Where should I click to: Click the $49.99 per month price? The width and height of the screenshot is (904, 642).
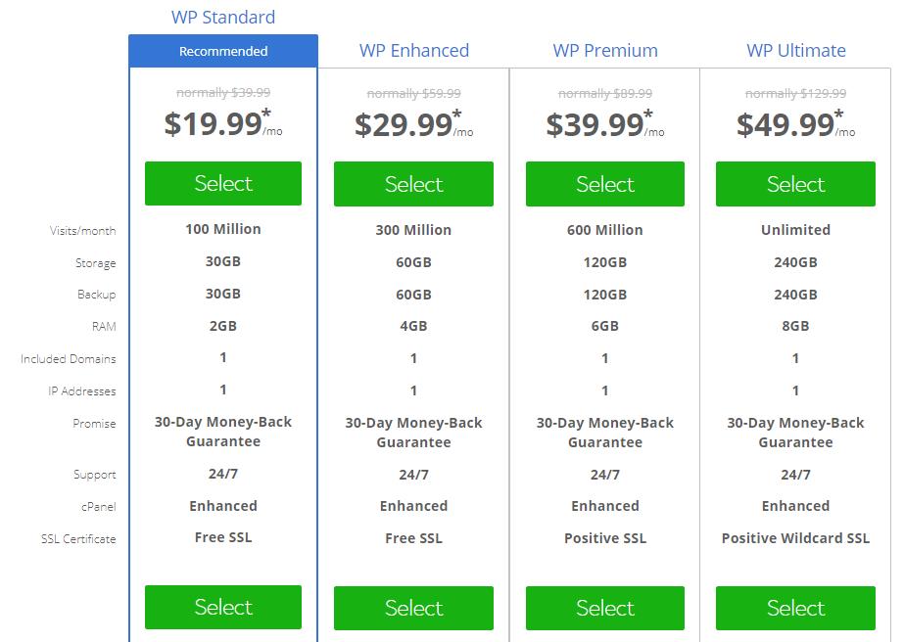click(795, 124)
